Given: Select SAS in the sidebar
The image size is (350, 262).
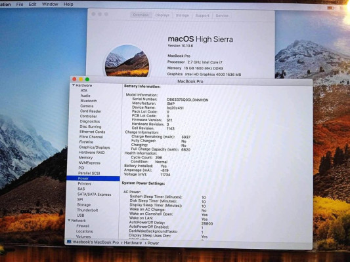Looking at the screenshot, I should coord(81,189).
